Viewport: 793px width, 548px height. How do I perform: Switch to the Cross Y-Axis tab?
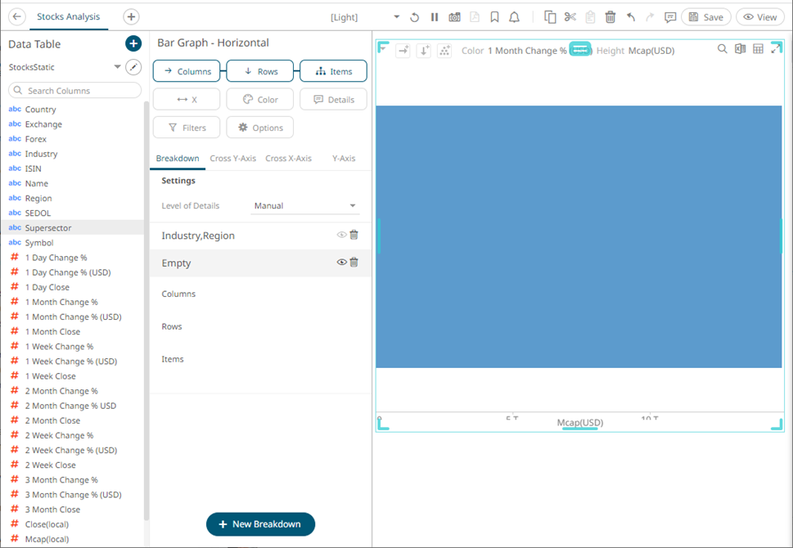(x=232, y=159)
